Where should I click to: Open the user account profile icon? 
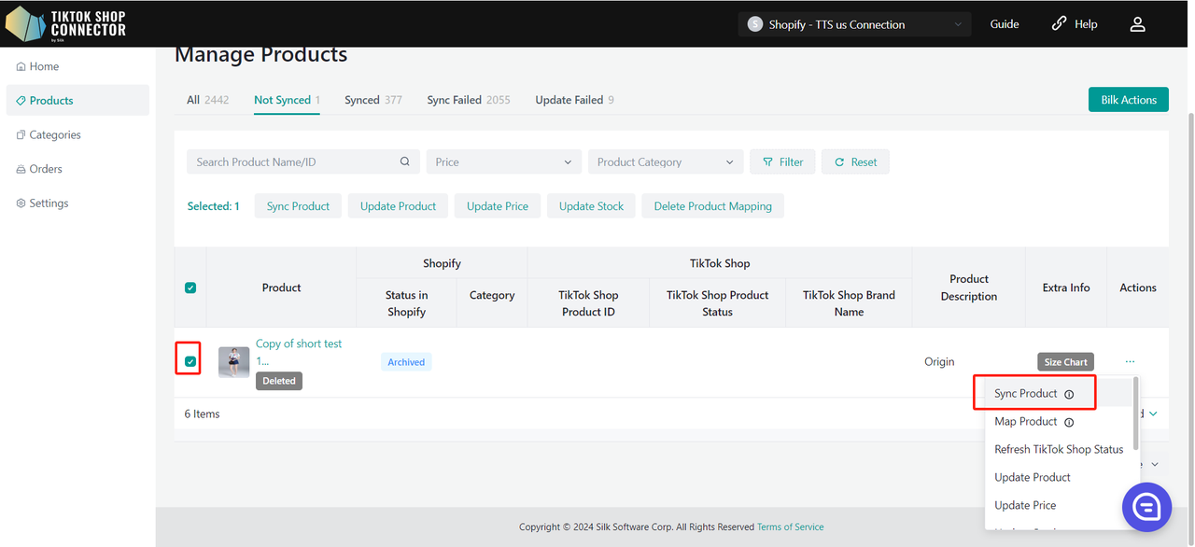coord(1137,24)
